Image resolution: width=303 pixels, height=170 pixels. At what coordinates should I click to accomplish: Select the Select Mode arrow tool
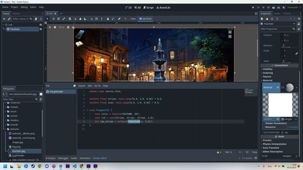[47, 19]
